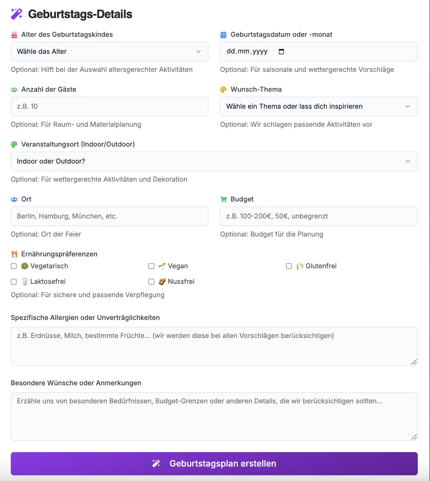430x481 pixels.
Task: Click the Budget text field
Action: (x=319, y=216)
